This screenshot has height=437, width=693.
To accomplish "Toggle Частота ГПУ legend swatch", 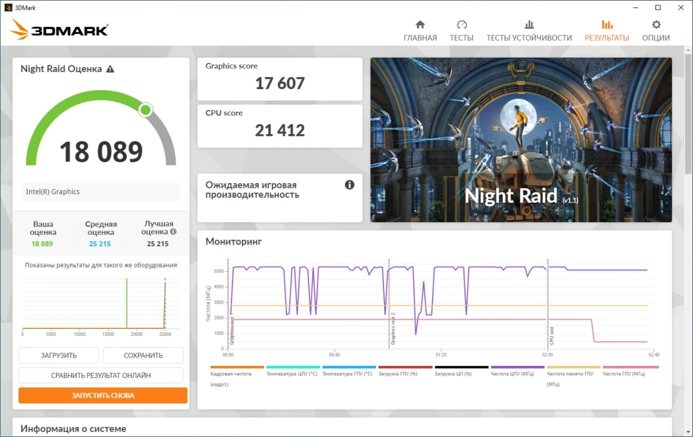I will pos(630,367).
